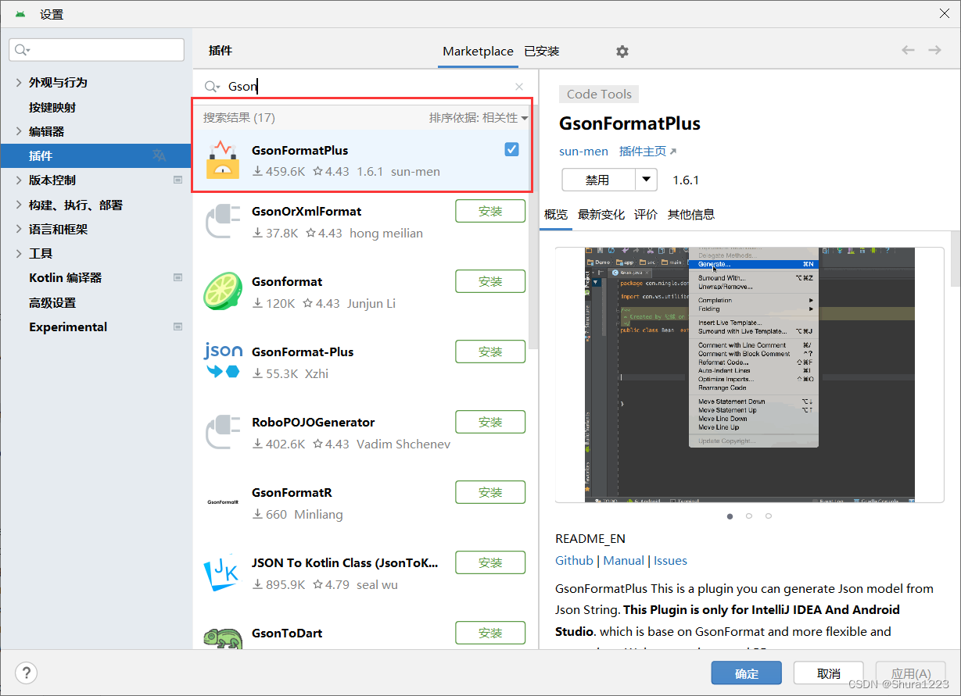Click the GsonFormatR plugin icon
The image size is (961, 696).
tap(224, 502)
